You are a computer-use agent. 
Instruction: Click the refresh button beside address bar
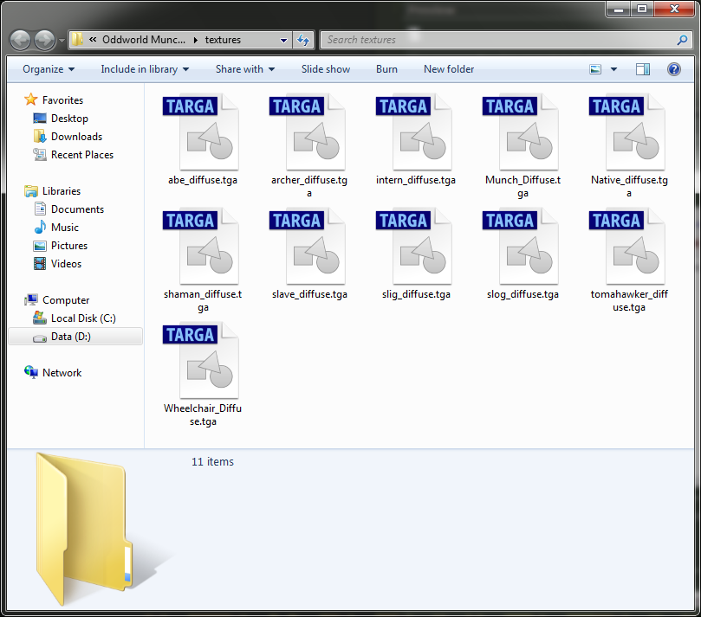click(304, 40)
